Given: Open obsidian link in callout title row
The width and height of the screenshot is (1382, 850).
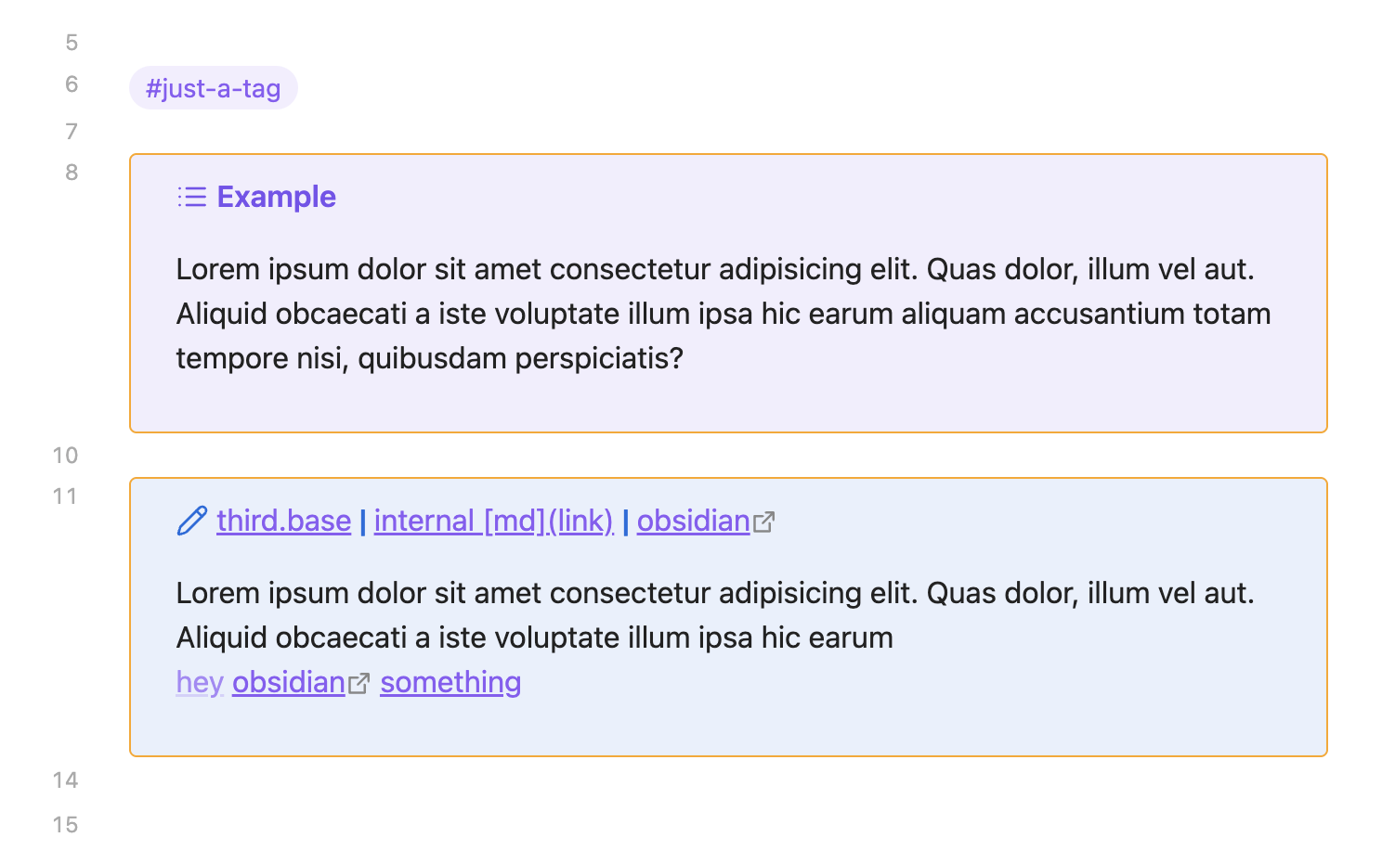Looking at the screenshot, I should pyautogui.click(x=693, y=521).
